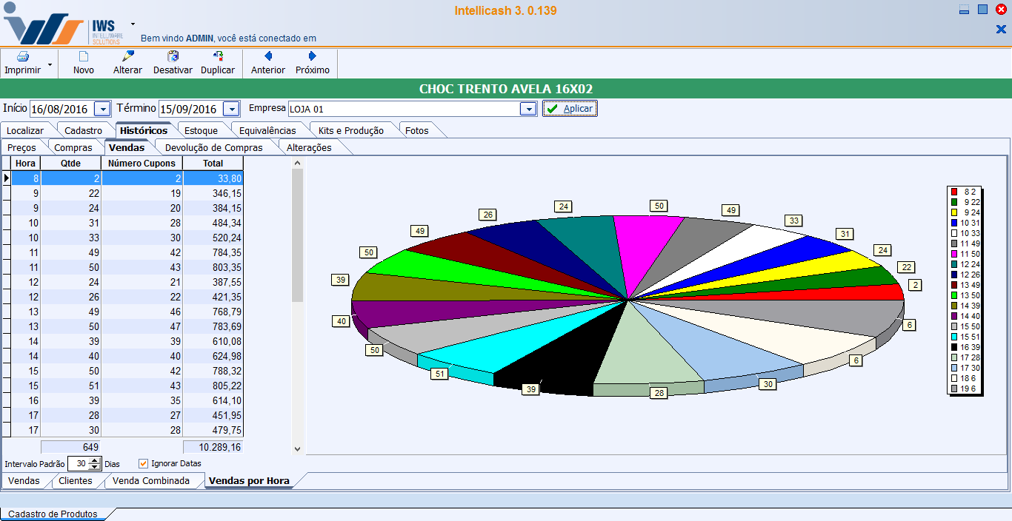This screenshot has width=1012, height=521.
Task: Open the Término date dropdown
Action: [231, 110]
